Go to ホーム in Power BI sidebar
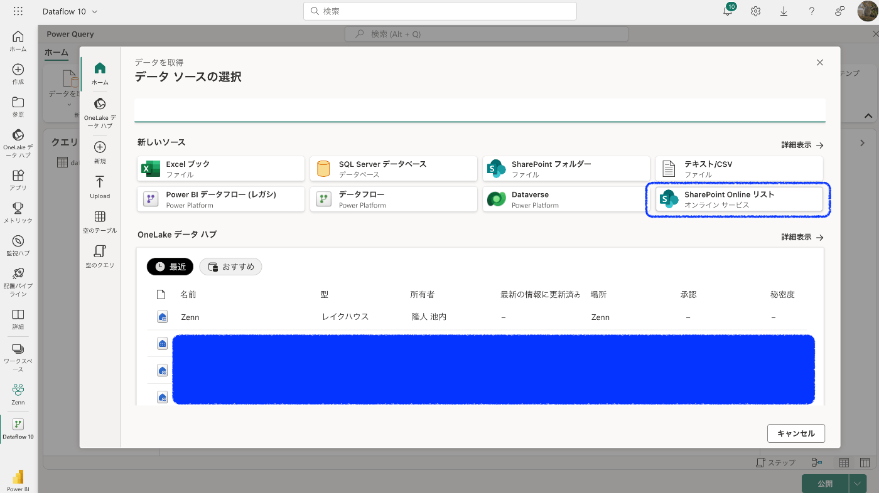Screen dimensions: 879x493 [x=18, y=41]
